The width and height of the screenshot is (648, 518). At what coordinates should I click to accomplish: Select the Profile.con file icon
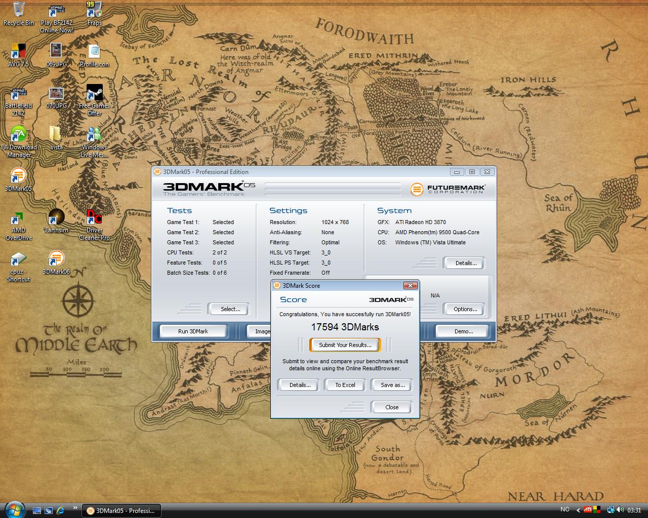point(94,55)
